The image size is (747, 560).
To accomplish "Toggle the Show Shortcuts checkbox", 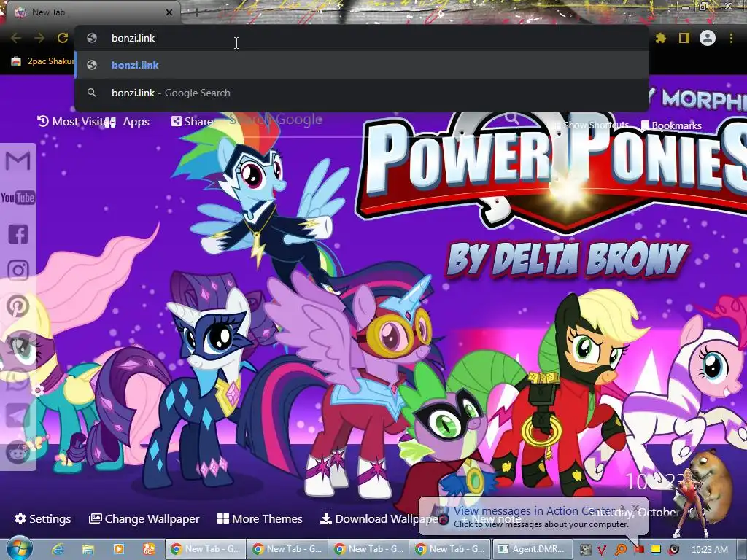I will click(x=591, y=125).
